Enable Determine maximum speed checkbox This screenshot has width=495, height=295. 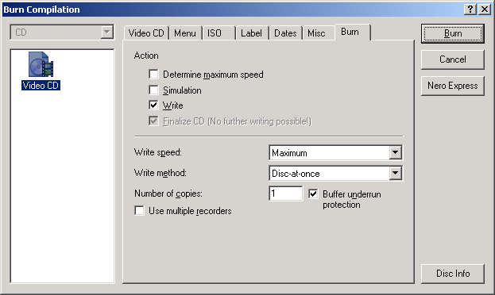pyautogui.click(x=153, y=75)
